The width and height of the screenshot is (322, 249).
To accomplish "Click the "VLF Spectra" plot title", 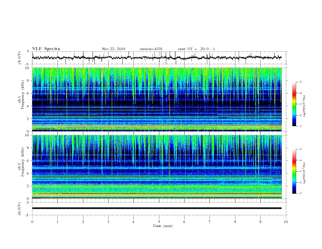I will (46, 49).
